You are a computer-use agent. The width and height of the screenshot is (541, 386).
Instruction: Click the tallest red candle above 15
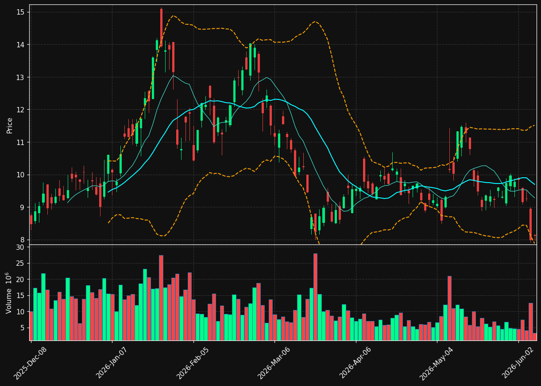click(161, 27)
